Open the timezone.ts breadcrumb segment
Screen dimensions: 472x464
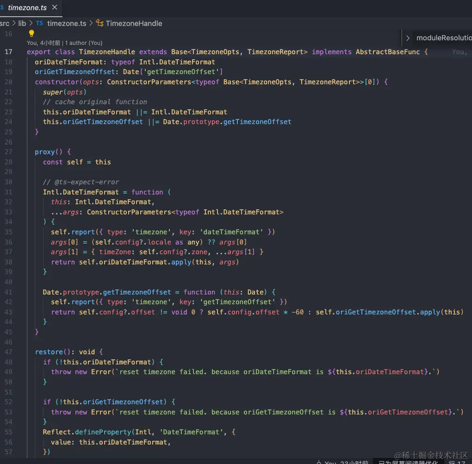tap(67, 24)
